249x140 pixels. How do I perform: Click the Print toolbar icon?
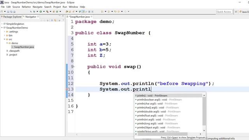[x=14, y=12]
